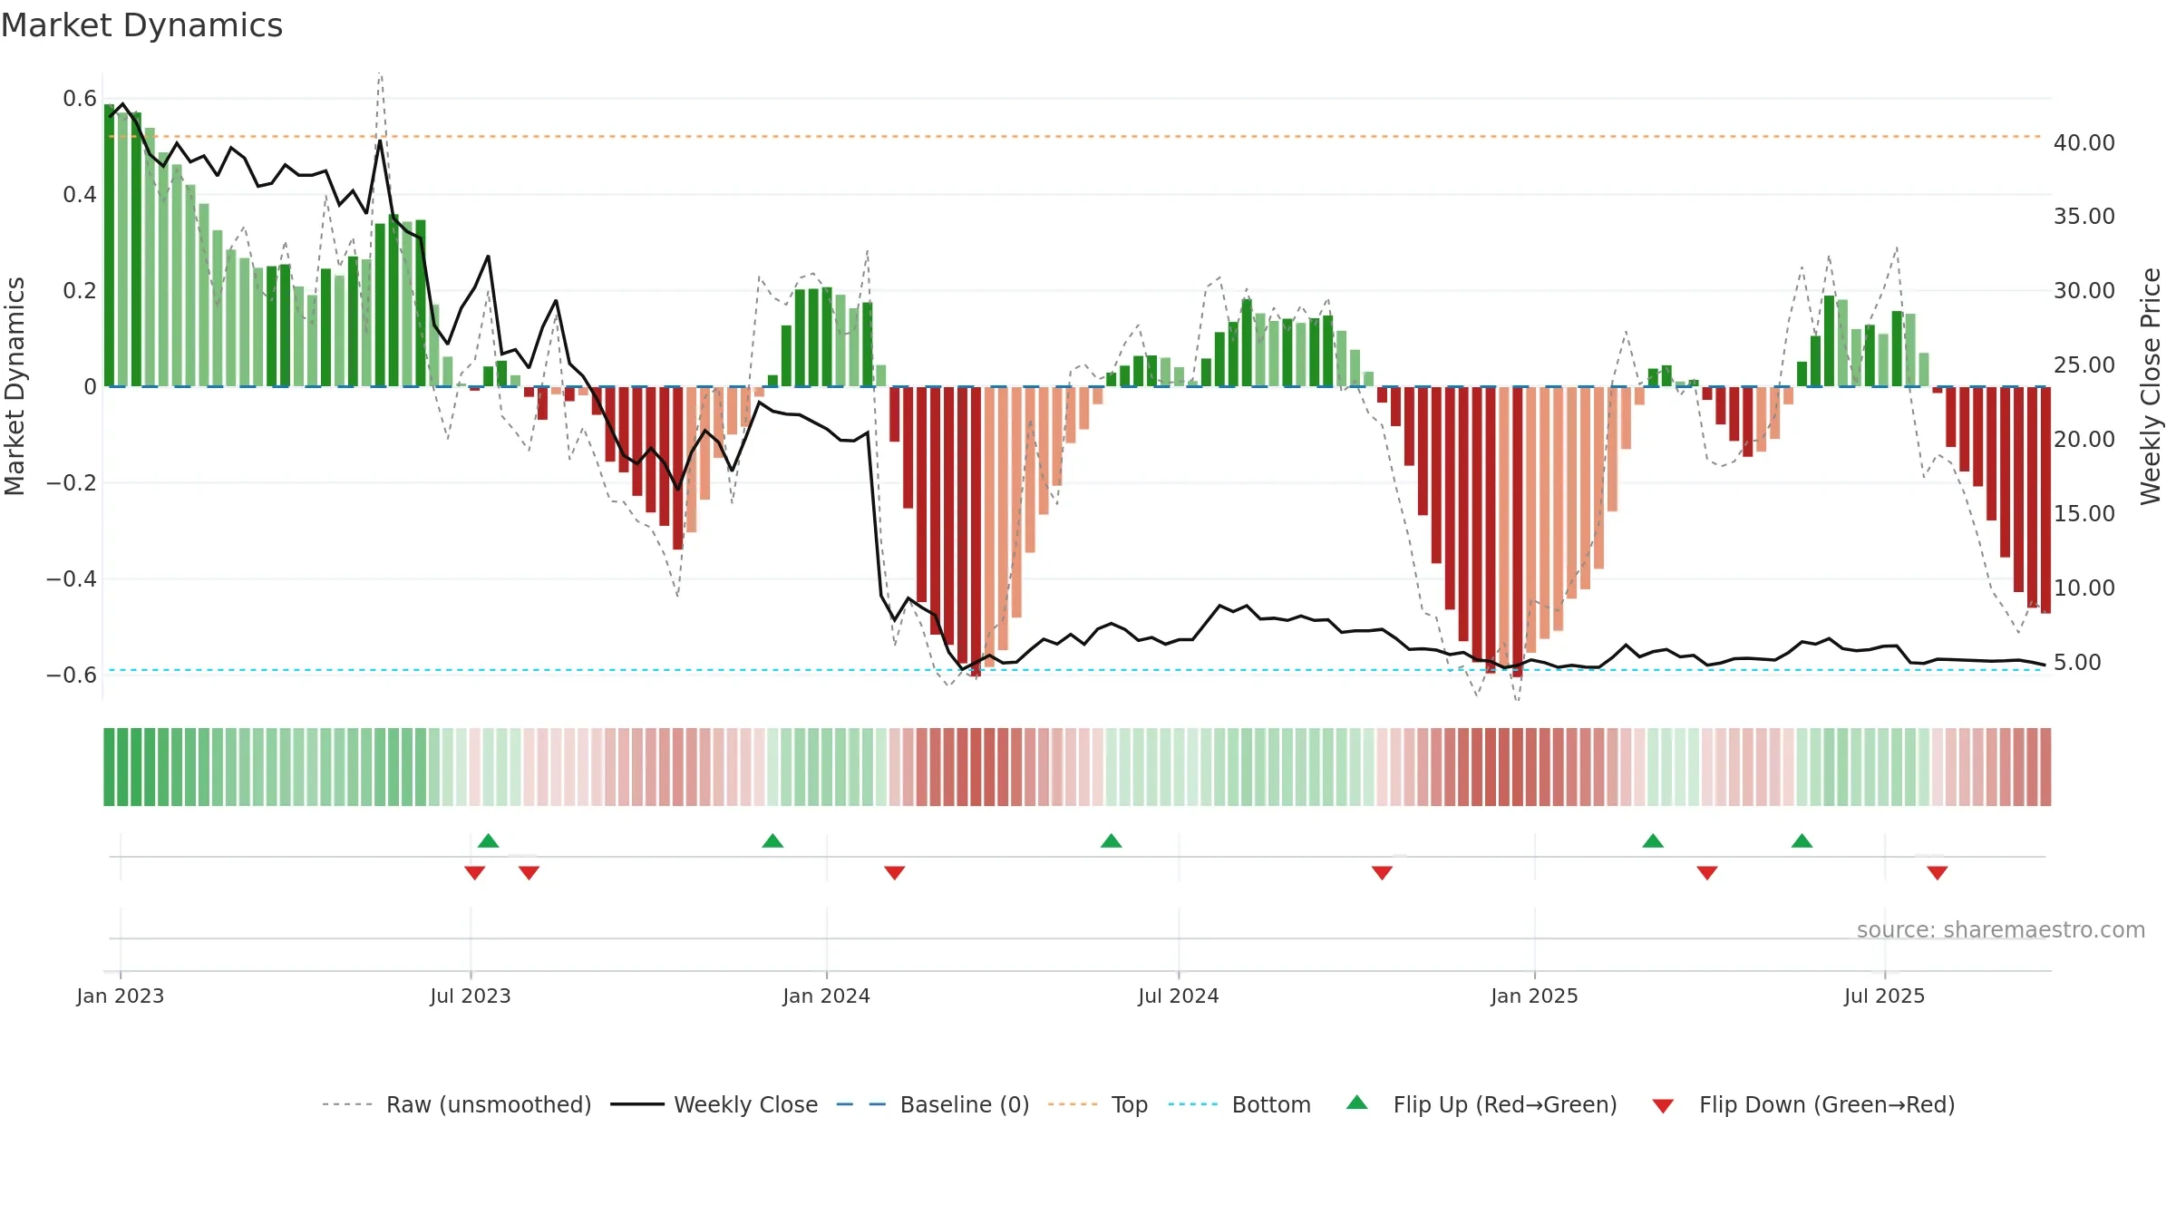
Task: Click the last red bar at chart's right end
Action: [x=2045, y=500]
